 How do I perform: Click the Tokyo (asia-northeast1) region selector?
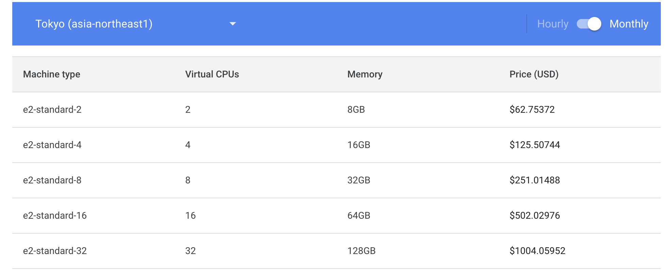[x=94, y=24]
